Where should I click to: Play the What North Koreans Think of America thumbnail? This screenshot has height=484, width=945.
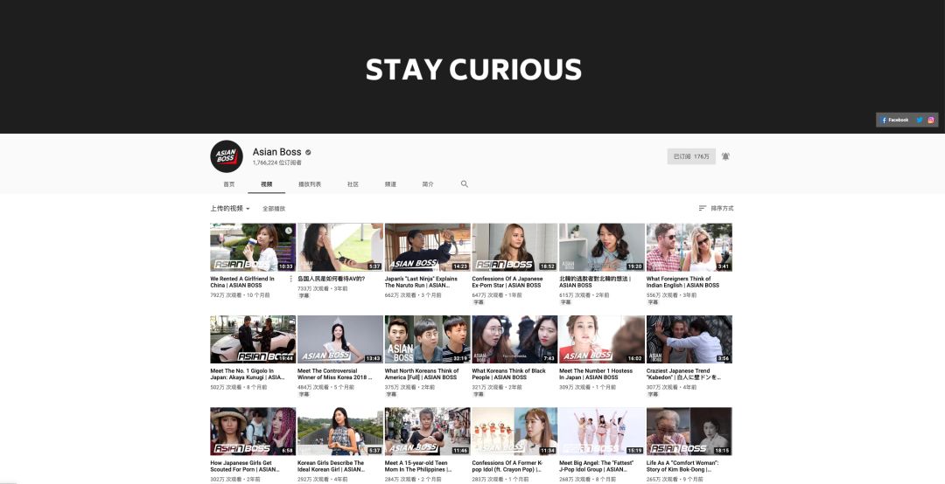427,340
